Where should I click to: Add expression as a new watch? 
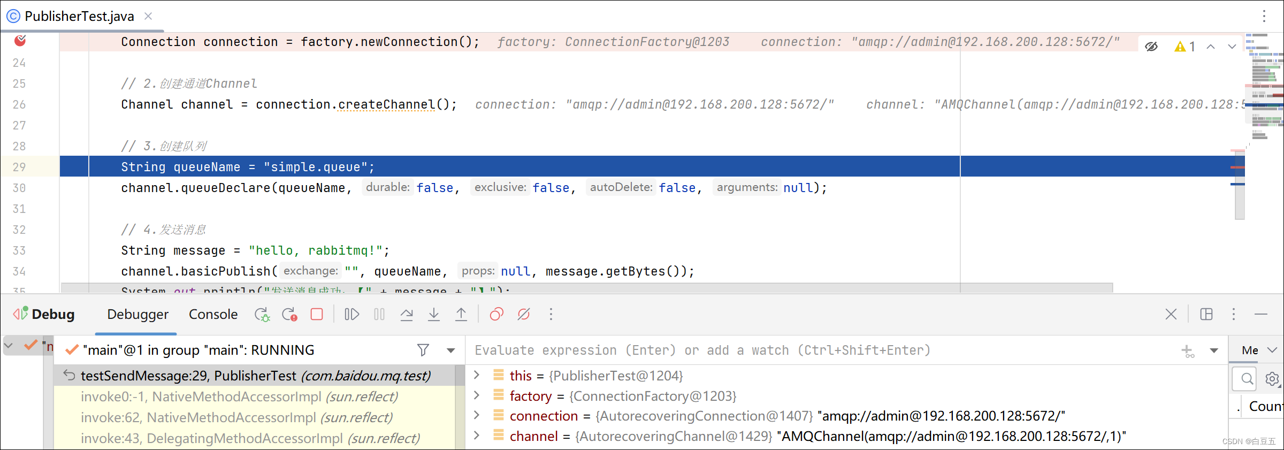coord(1188,351)
